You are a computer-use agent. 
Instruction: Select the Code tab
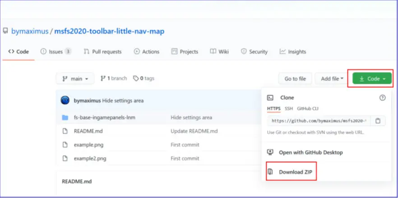[18, 52]
